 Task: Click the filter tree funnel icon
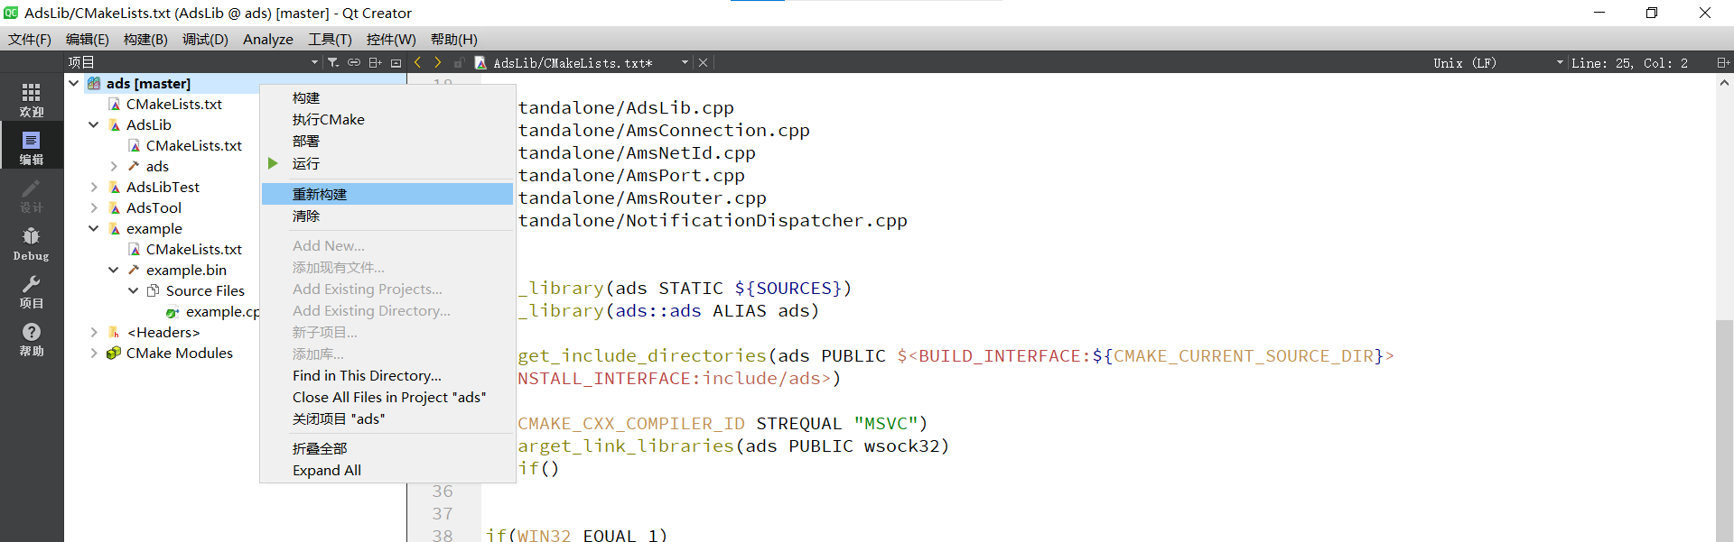[x=333, y=62]
